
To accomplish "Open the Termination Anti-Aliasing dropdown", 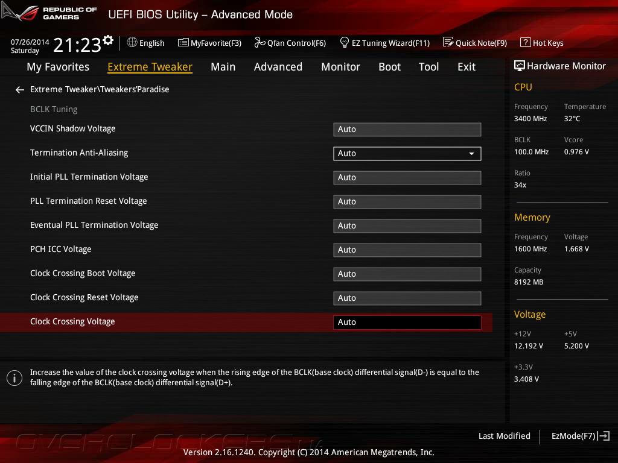I will click(407, 154).
